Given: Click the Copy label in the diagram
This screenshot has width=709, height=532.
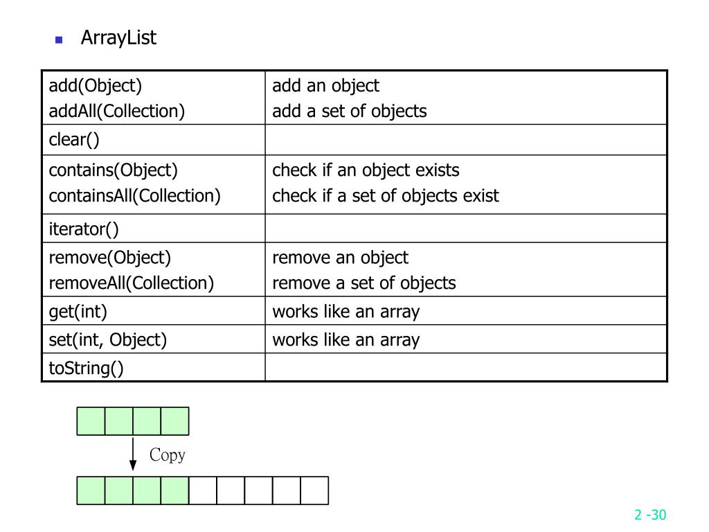Looking at the screenshot, I should pyautogui.click(x=168, y=455).
